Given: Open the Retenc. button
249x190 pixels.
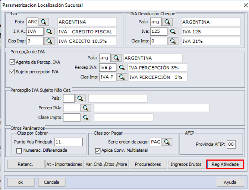Looking at the screenshot, I should pyautogui.click(x=26, y=164).
